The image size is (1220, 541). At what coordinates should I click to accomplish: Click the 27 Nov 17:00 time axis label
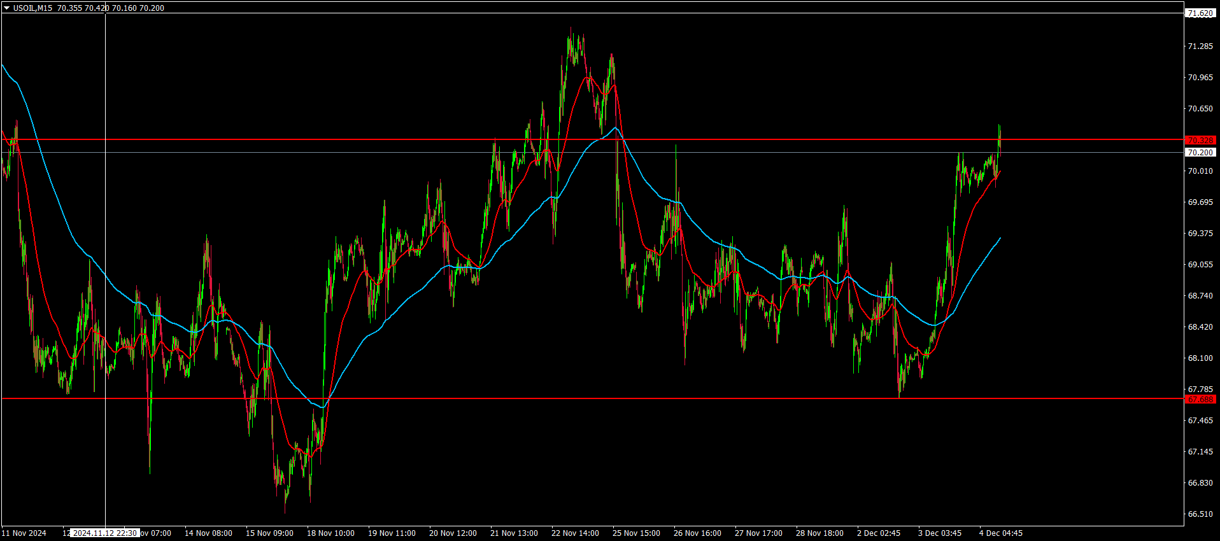tap(758, 533)
